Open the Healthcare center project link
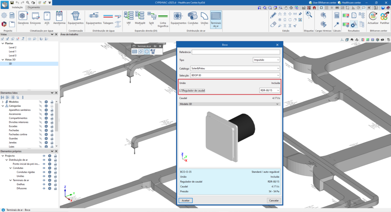Image resolution: width=391 pixels, height=212 pixels. tap(349, 3)
